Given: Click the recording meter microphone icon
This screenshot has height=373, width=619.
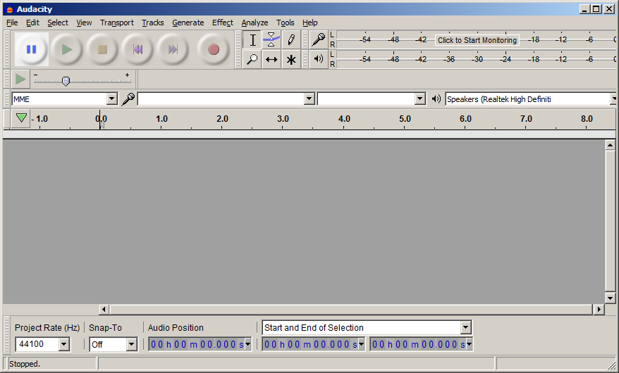Looking at the screenshot, I should (x=319, y=40).
